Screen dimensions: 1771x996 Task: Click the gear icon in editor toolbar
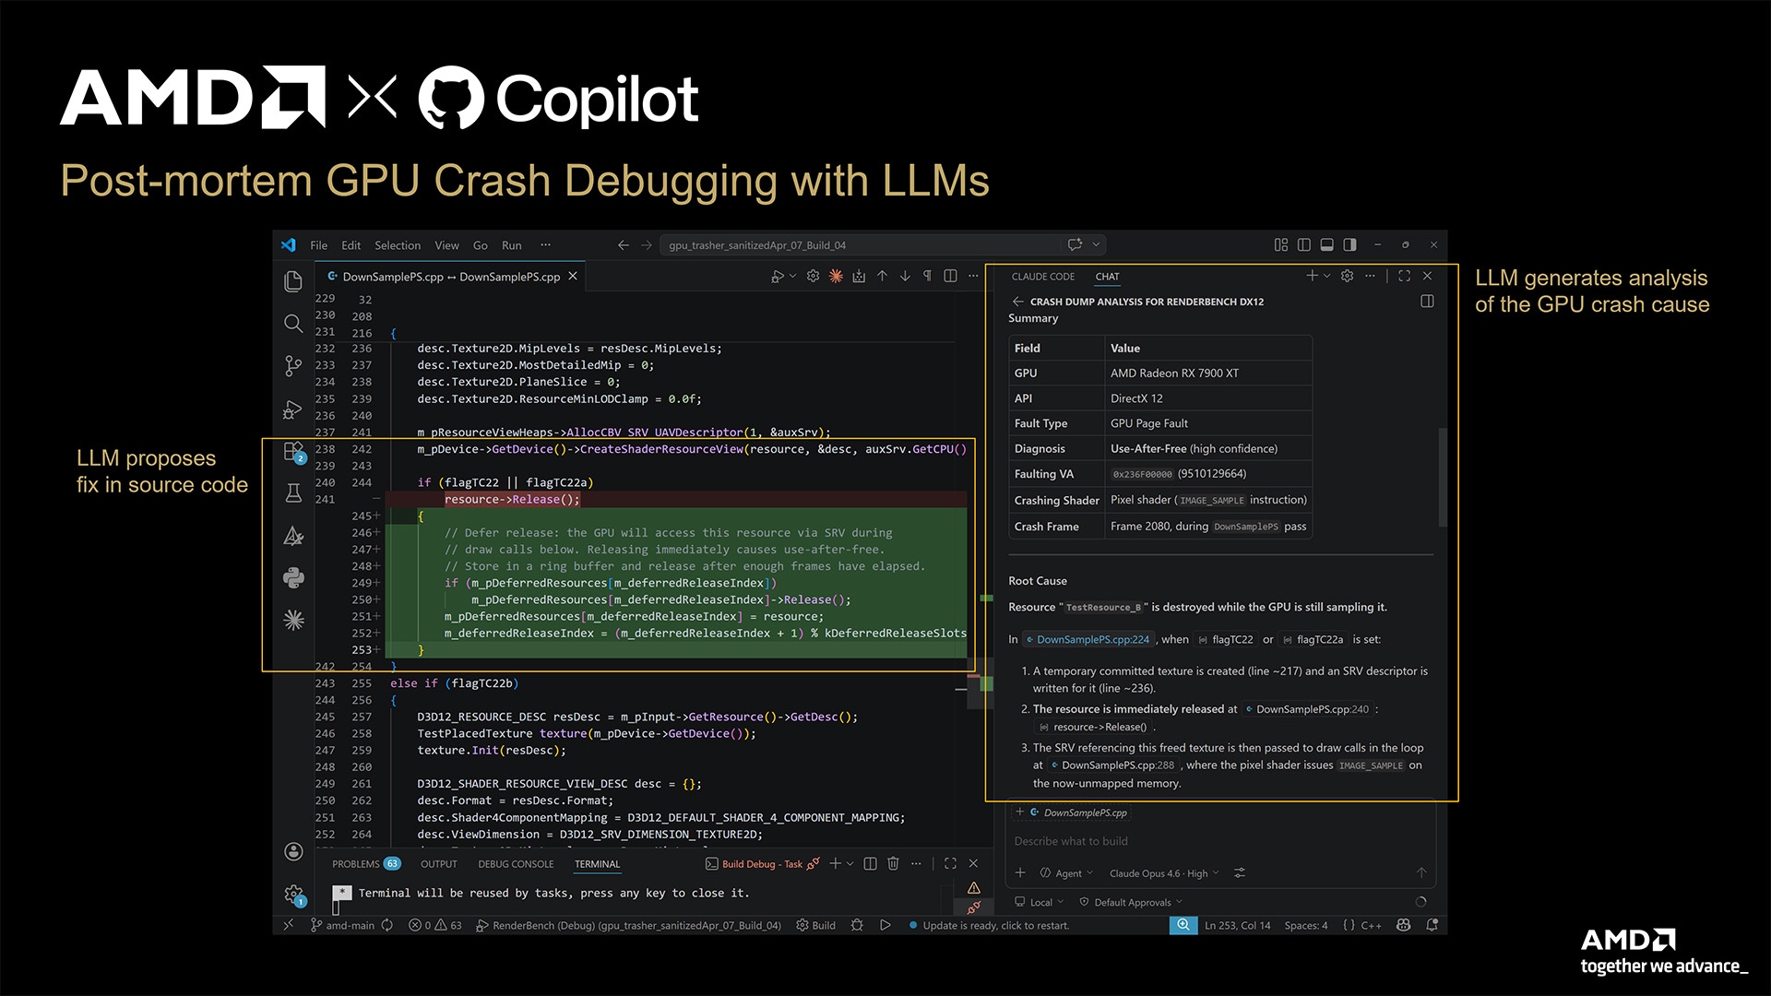[813, 276]
